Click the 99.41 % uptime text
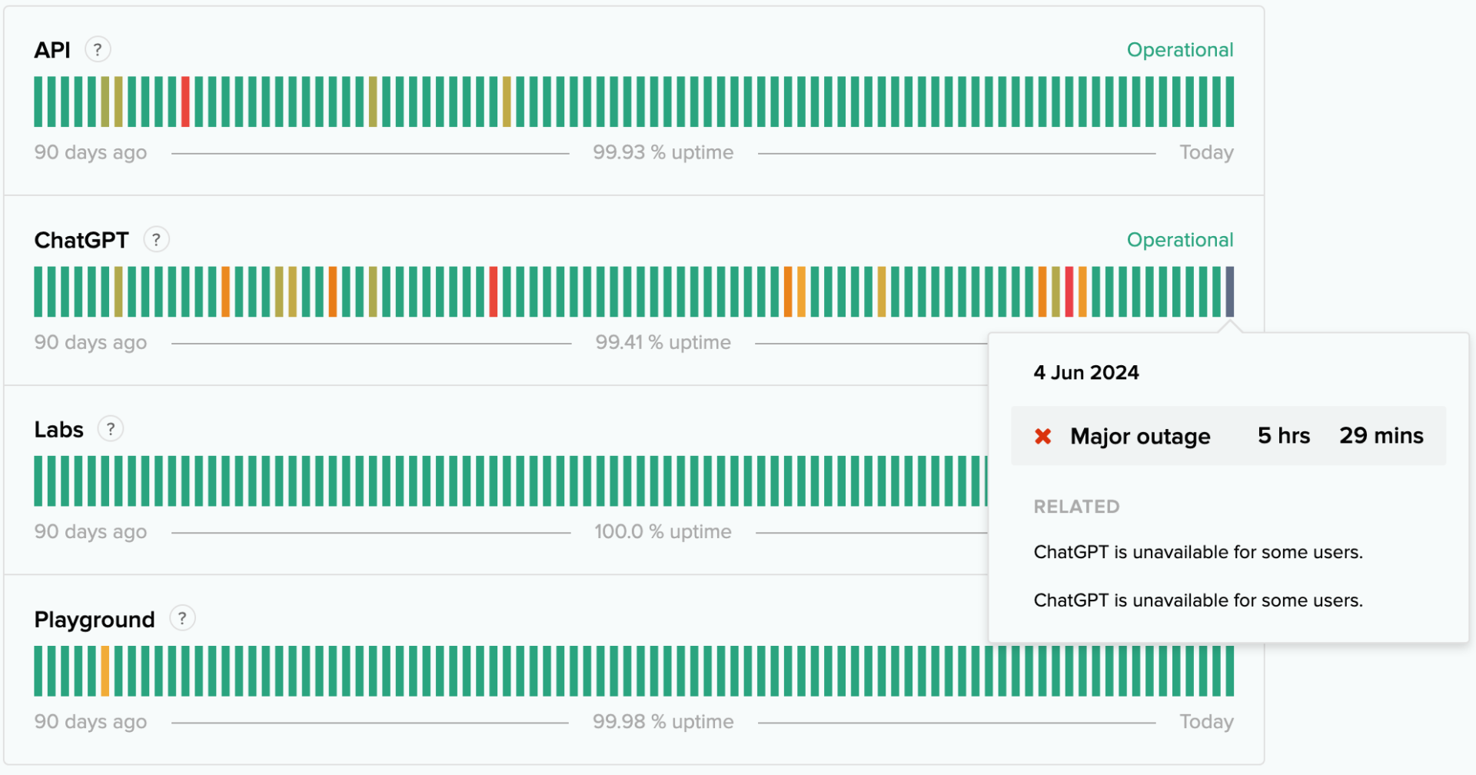The image size is (1476, 775). coord(663,342)
